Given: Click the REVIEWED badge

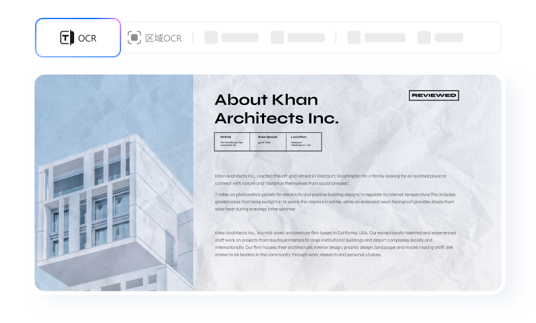Looking at the screenshot, I should 433,96.
